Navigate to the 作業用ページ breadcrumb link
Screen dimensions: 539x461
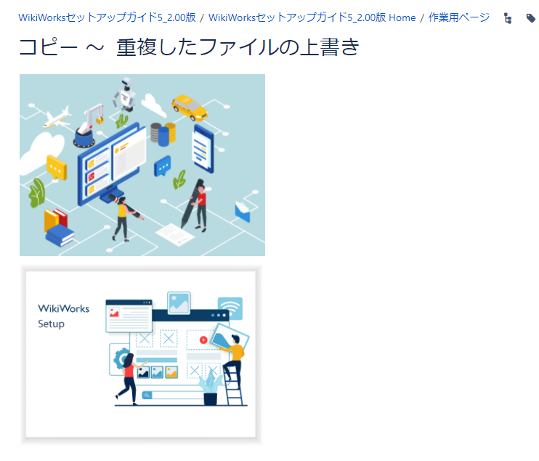[458, 17]
